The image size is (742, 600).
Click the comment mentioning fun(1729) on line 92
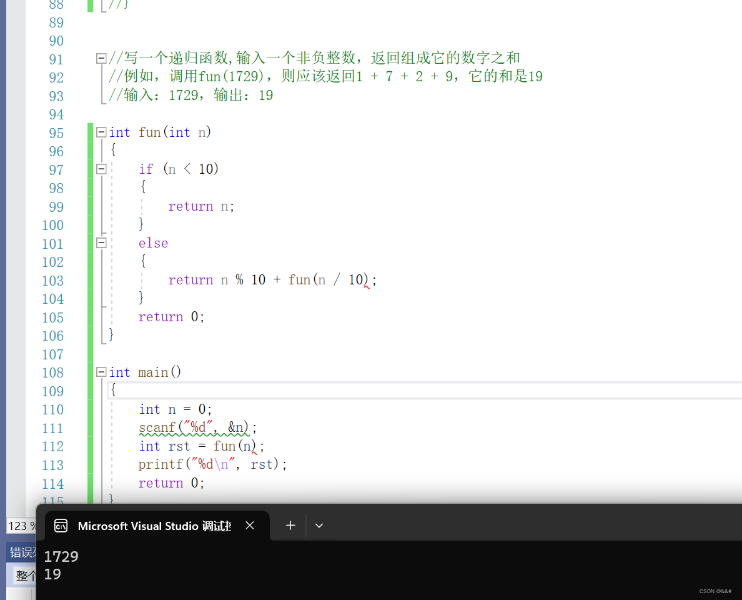[x=325, y=76]
